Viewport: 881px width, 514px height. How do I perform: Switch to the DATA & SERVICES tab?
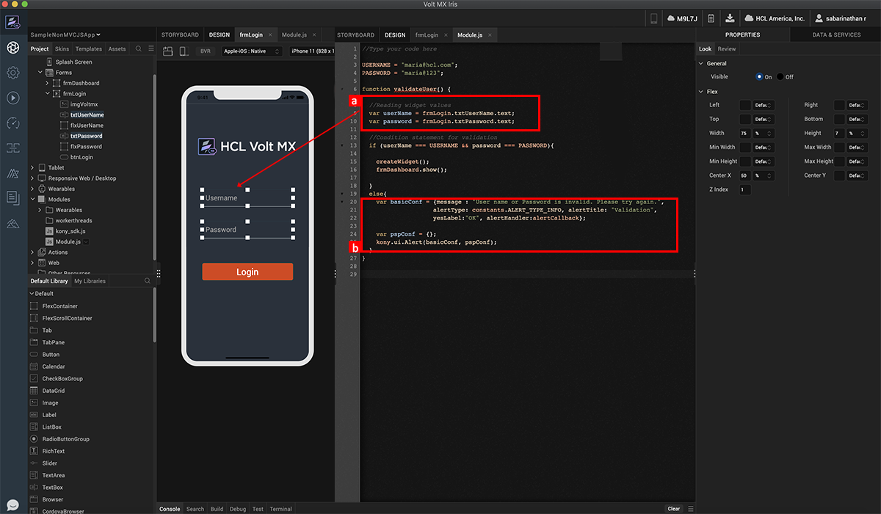pos(836,35)
